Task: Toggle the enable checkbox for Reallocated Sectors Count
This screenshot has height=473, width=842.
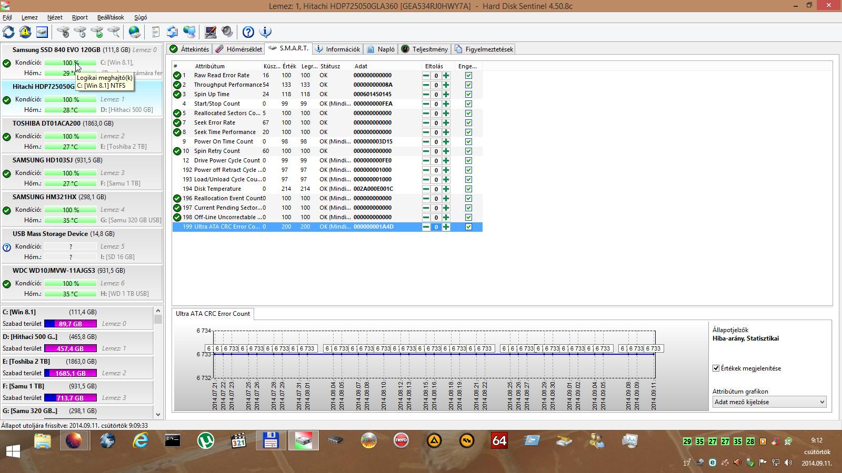Action: (x=468, y=114)
